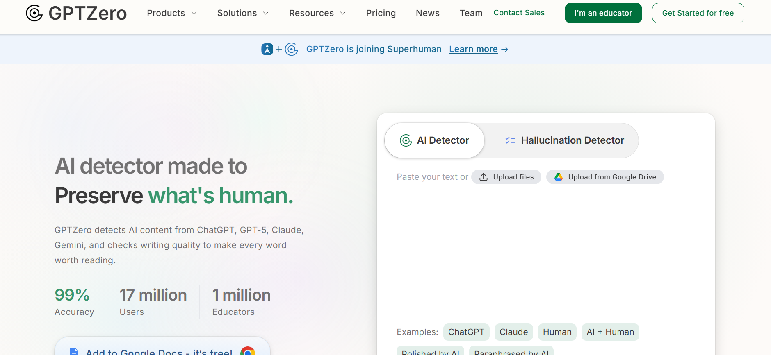
Task: Open the Contact Sales link
Action: pyautogui.click(x=519, y=13)
